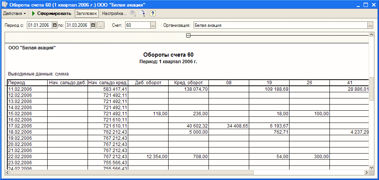Click the vertical scrollbar up arrow
Screen dimensions: 379x180
(x=371, y=35)
